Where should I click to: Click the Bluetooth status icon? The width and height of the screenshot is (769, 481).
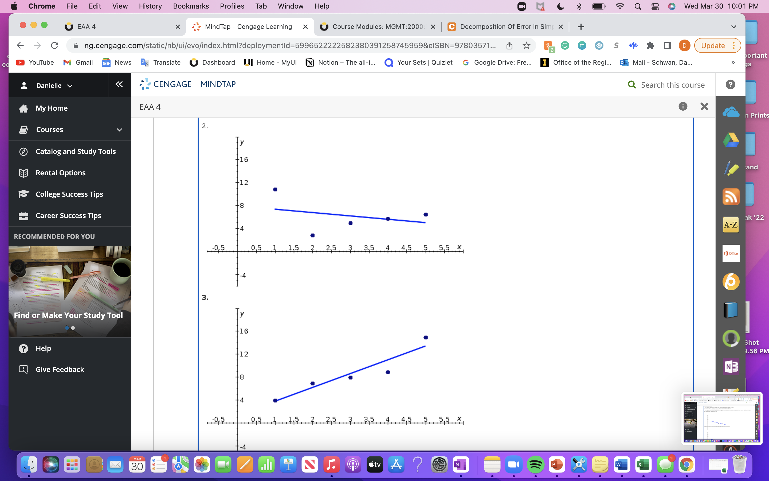coord(579,6)
